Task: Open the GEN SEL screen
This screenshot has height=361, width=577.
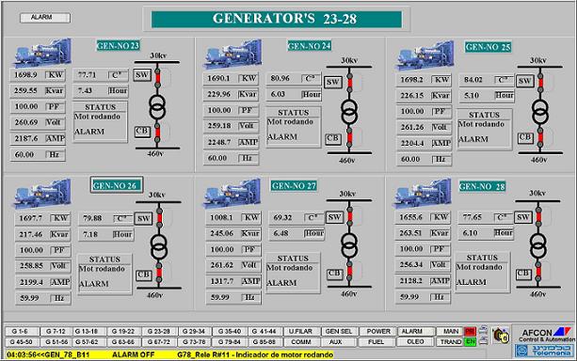Action: (339, 331)
